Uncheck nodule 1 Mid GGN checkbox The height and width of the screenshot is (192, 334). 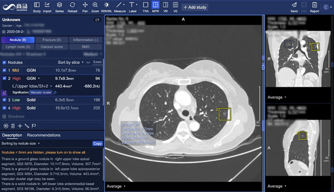point(4,71)
